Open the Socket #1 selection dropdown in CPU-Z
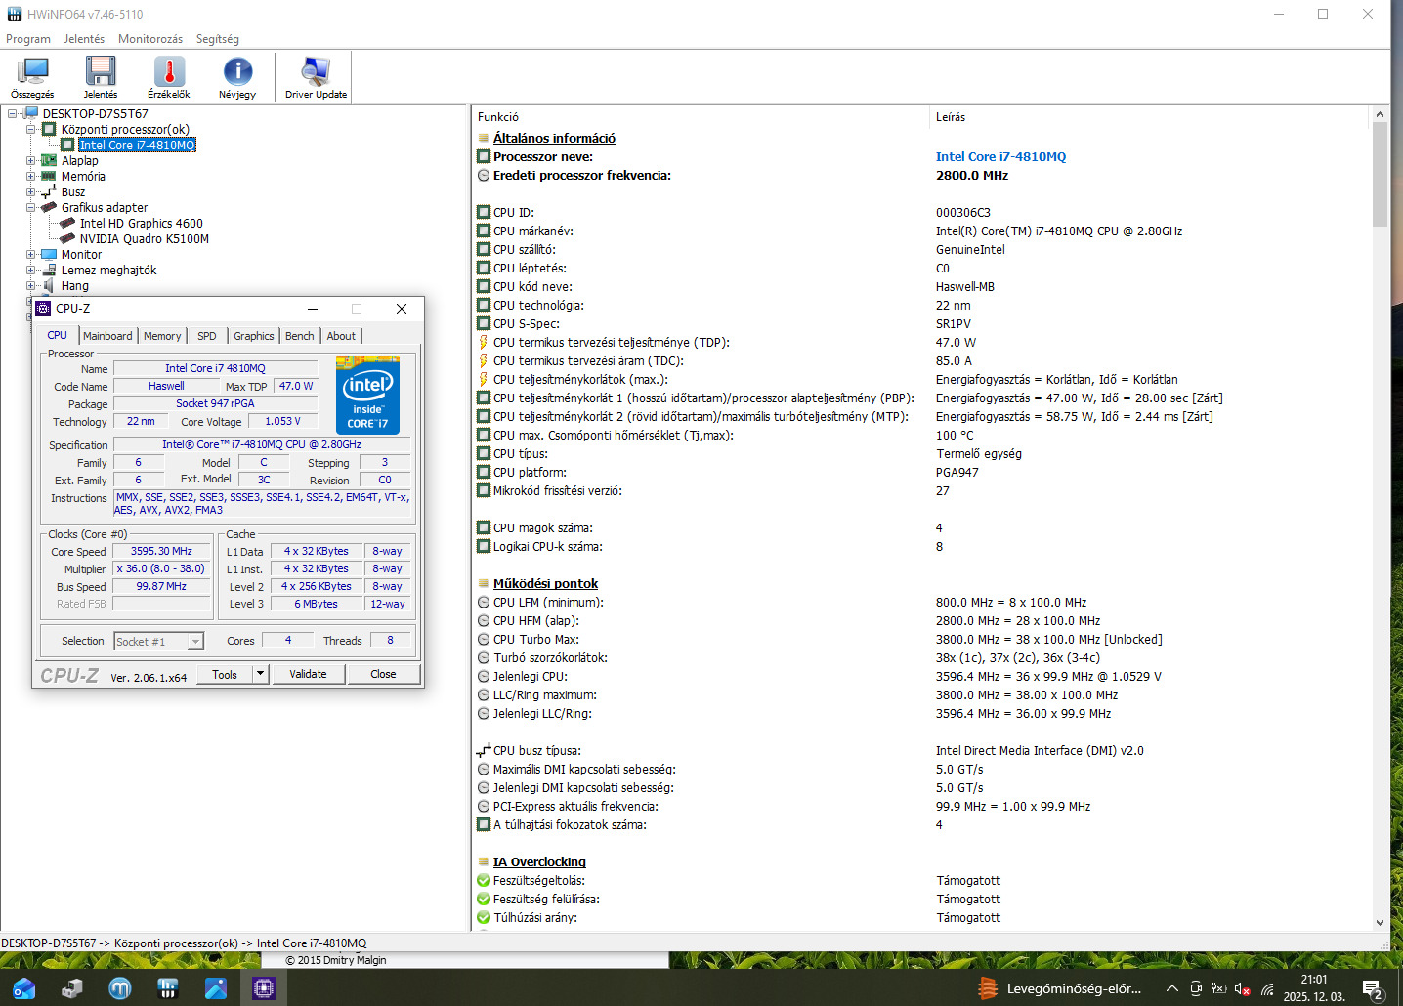The image size is (1403, 1006). point(158,642)
